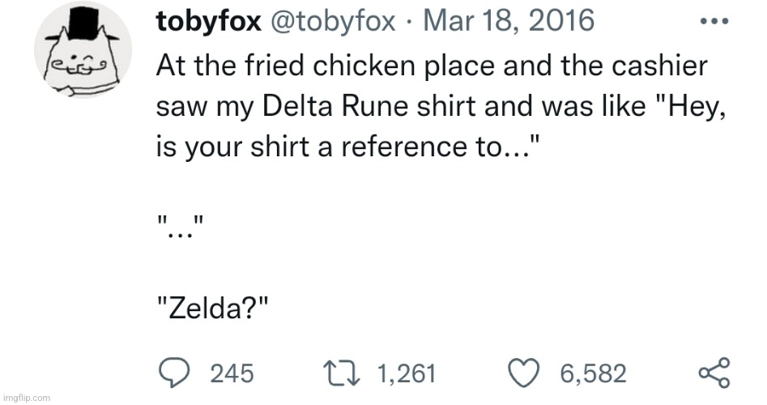
Task: Click the 6,582 likes count
Action: 593,374
